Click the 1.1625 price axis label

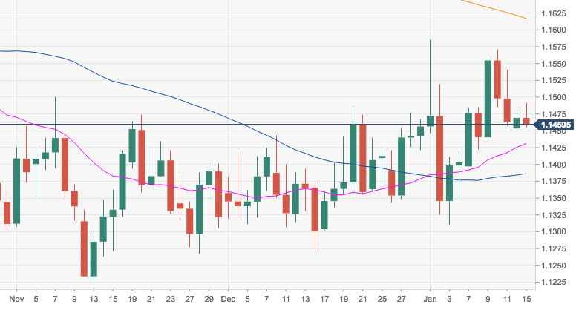coord(554,13)
